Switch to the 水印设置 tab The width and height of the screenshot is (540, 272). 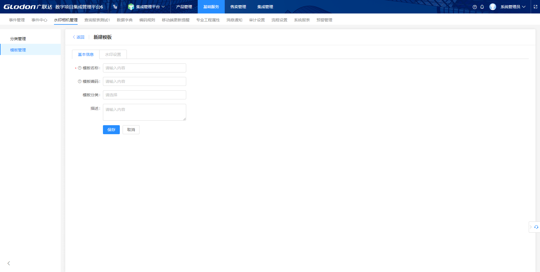pos(113,54)
